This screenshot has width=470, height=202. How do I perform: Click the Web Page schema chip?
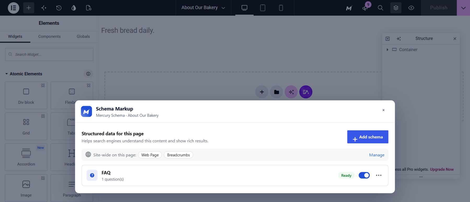(150, 155)
